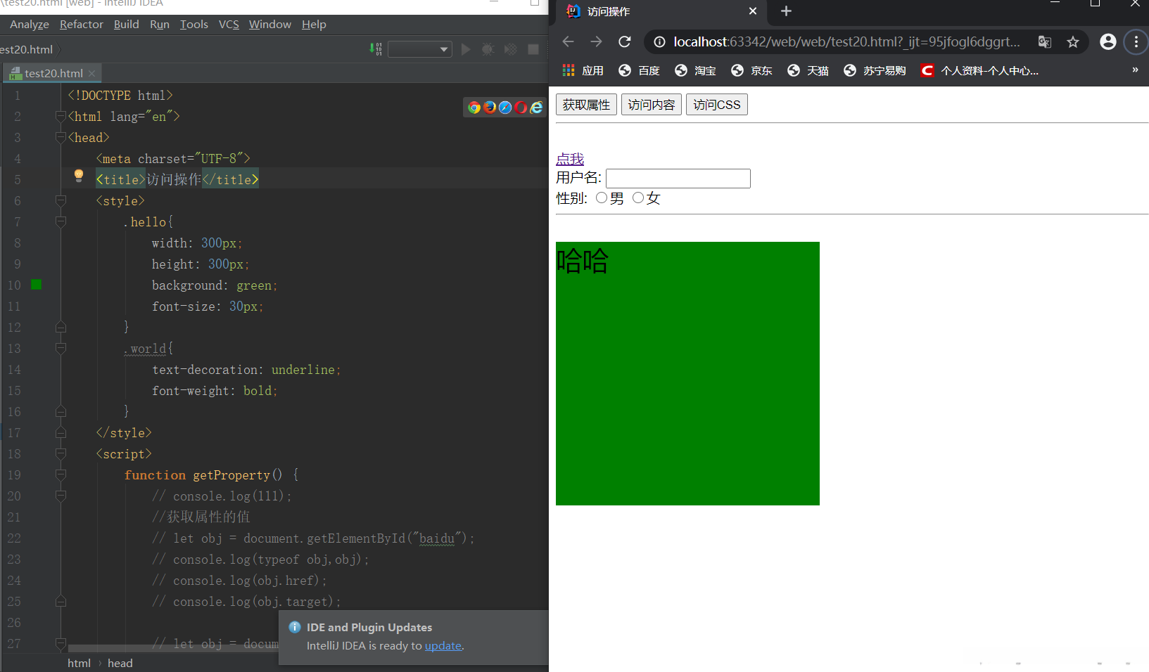Image resolution: width=1149 pixels, height=672 pixels.
Task: Click the green color swatch in gutter
Action: [x=37, y=285]
